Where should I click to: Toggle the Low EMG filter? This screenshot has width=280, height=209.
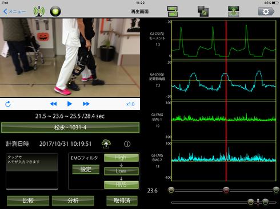pos(121,171)
